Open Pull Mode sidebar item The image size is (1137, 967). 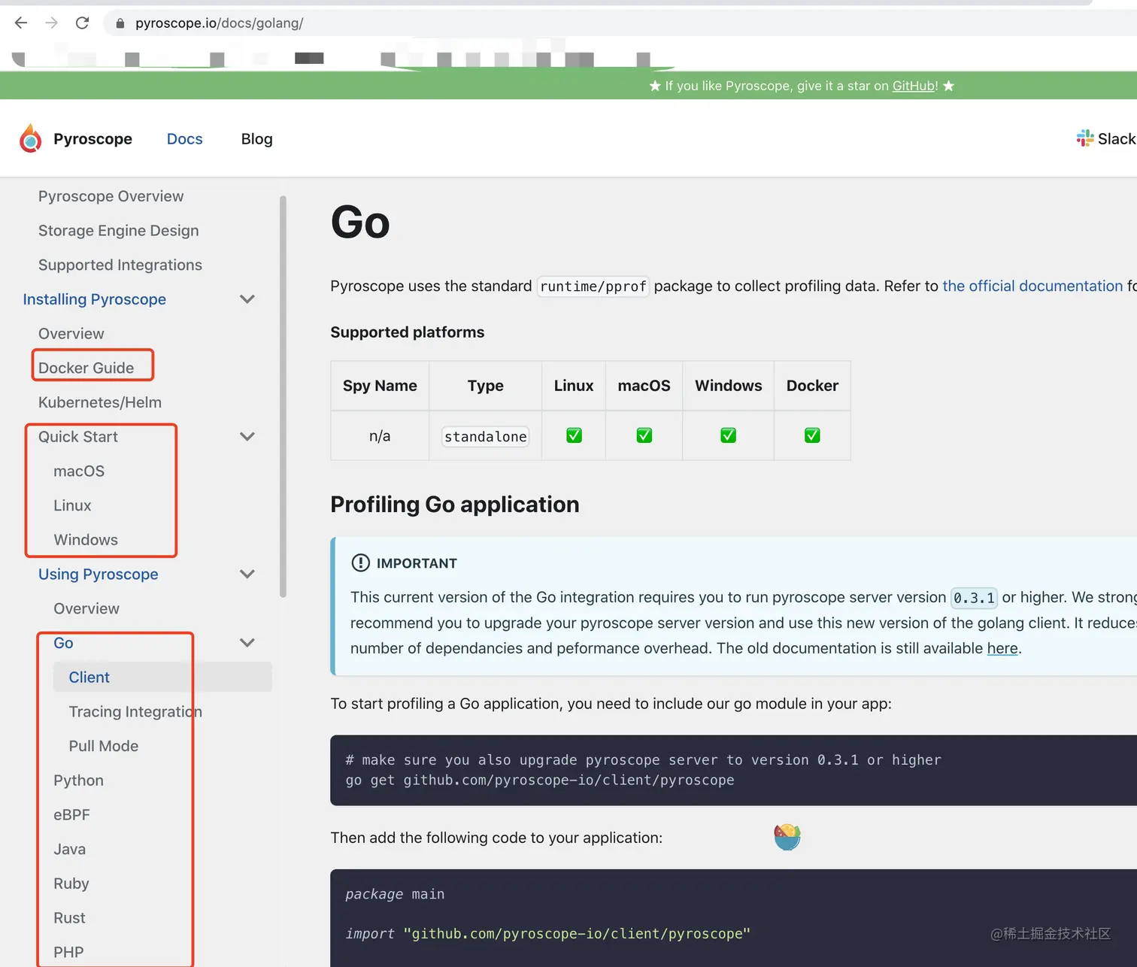[x=103, y=747]
